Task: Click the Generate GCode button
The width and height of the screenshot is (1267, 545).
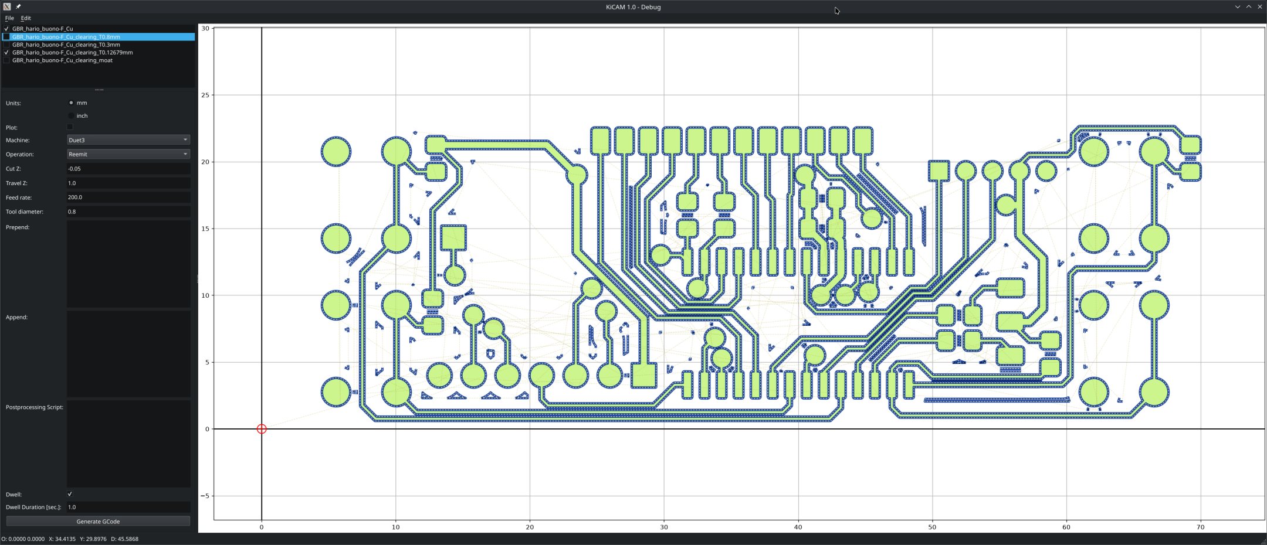Action: pos(98,521)
